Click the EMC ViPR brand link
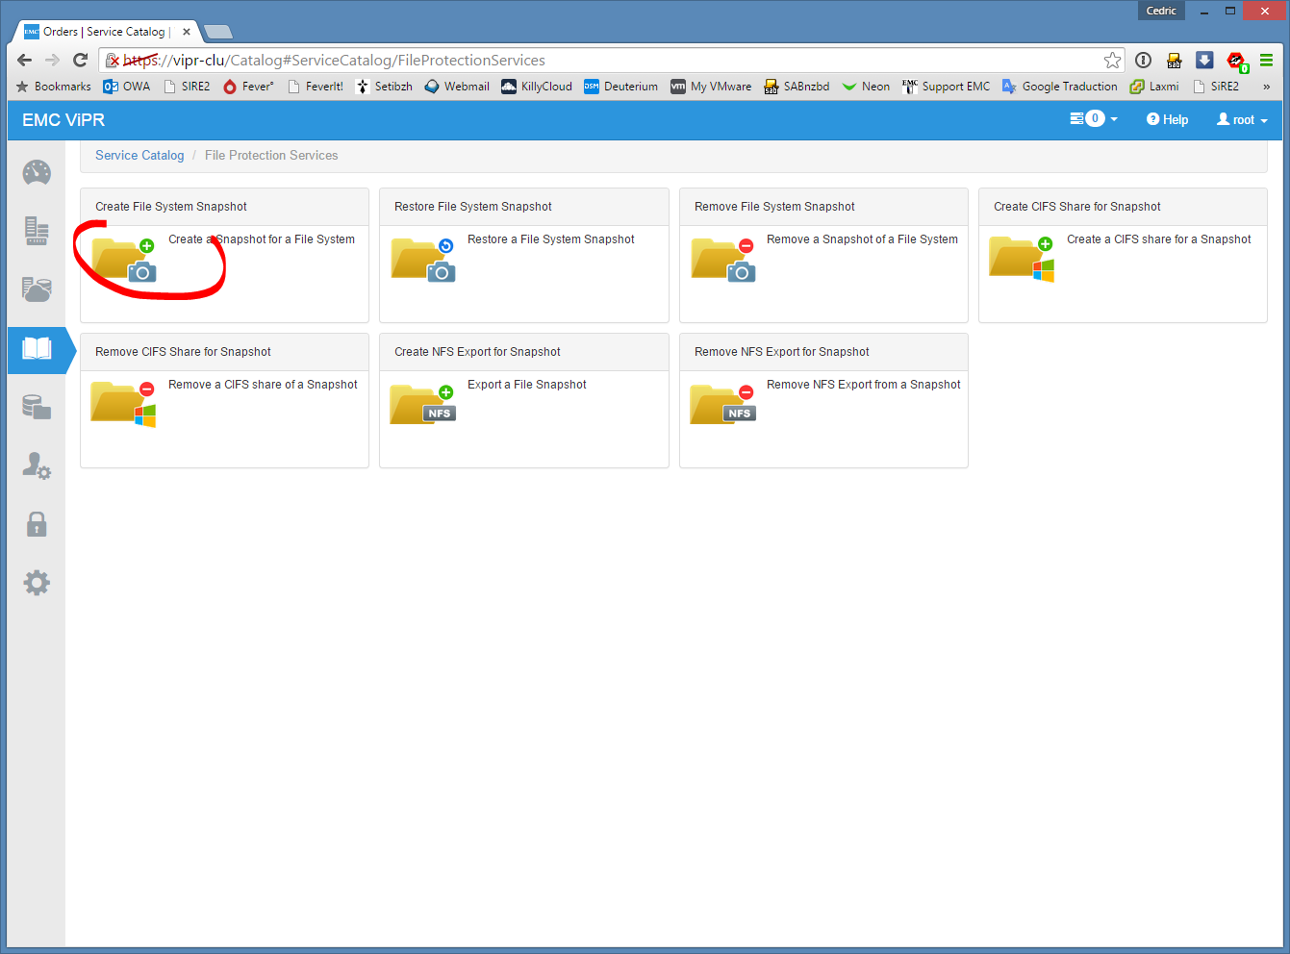The width and height of the screenshot is (1290, 954). coord(63,120)
